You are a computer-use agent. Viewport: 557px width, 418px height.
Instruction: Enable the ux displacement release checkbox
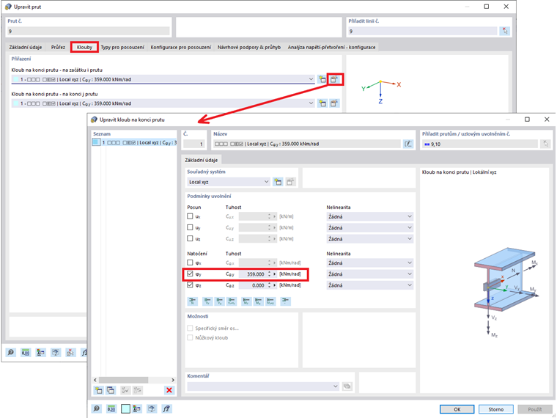point(190,216)
